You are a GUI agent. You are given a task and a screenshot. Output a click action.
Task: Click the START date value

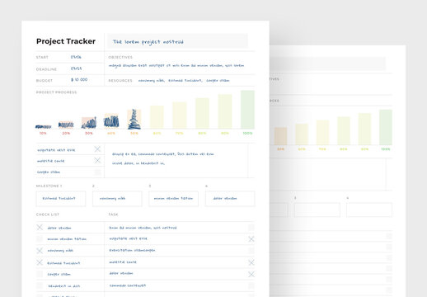(x=76, y=57)
